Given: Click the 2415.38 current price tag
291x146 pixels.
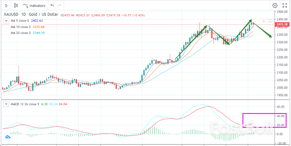Looking at the screenshot, I should click(282, 24).
